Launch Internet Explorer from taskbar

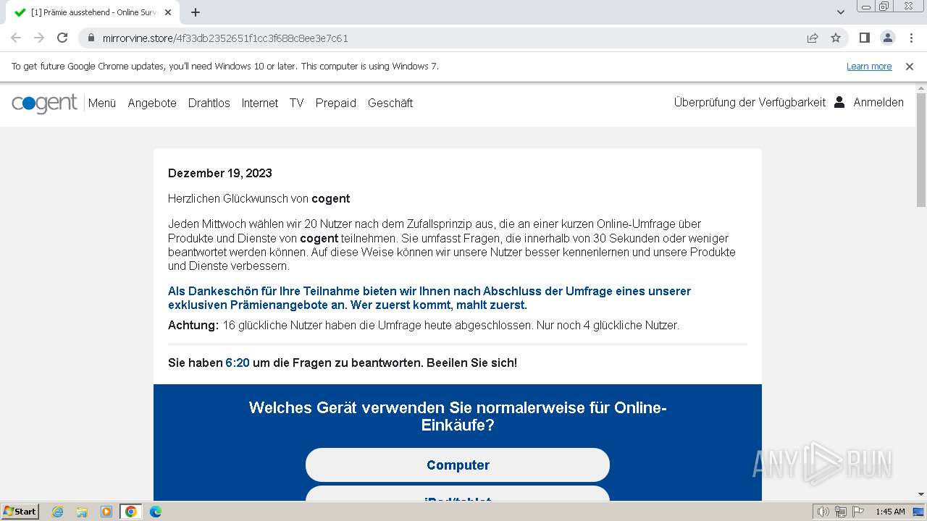point(57,512)
